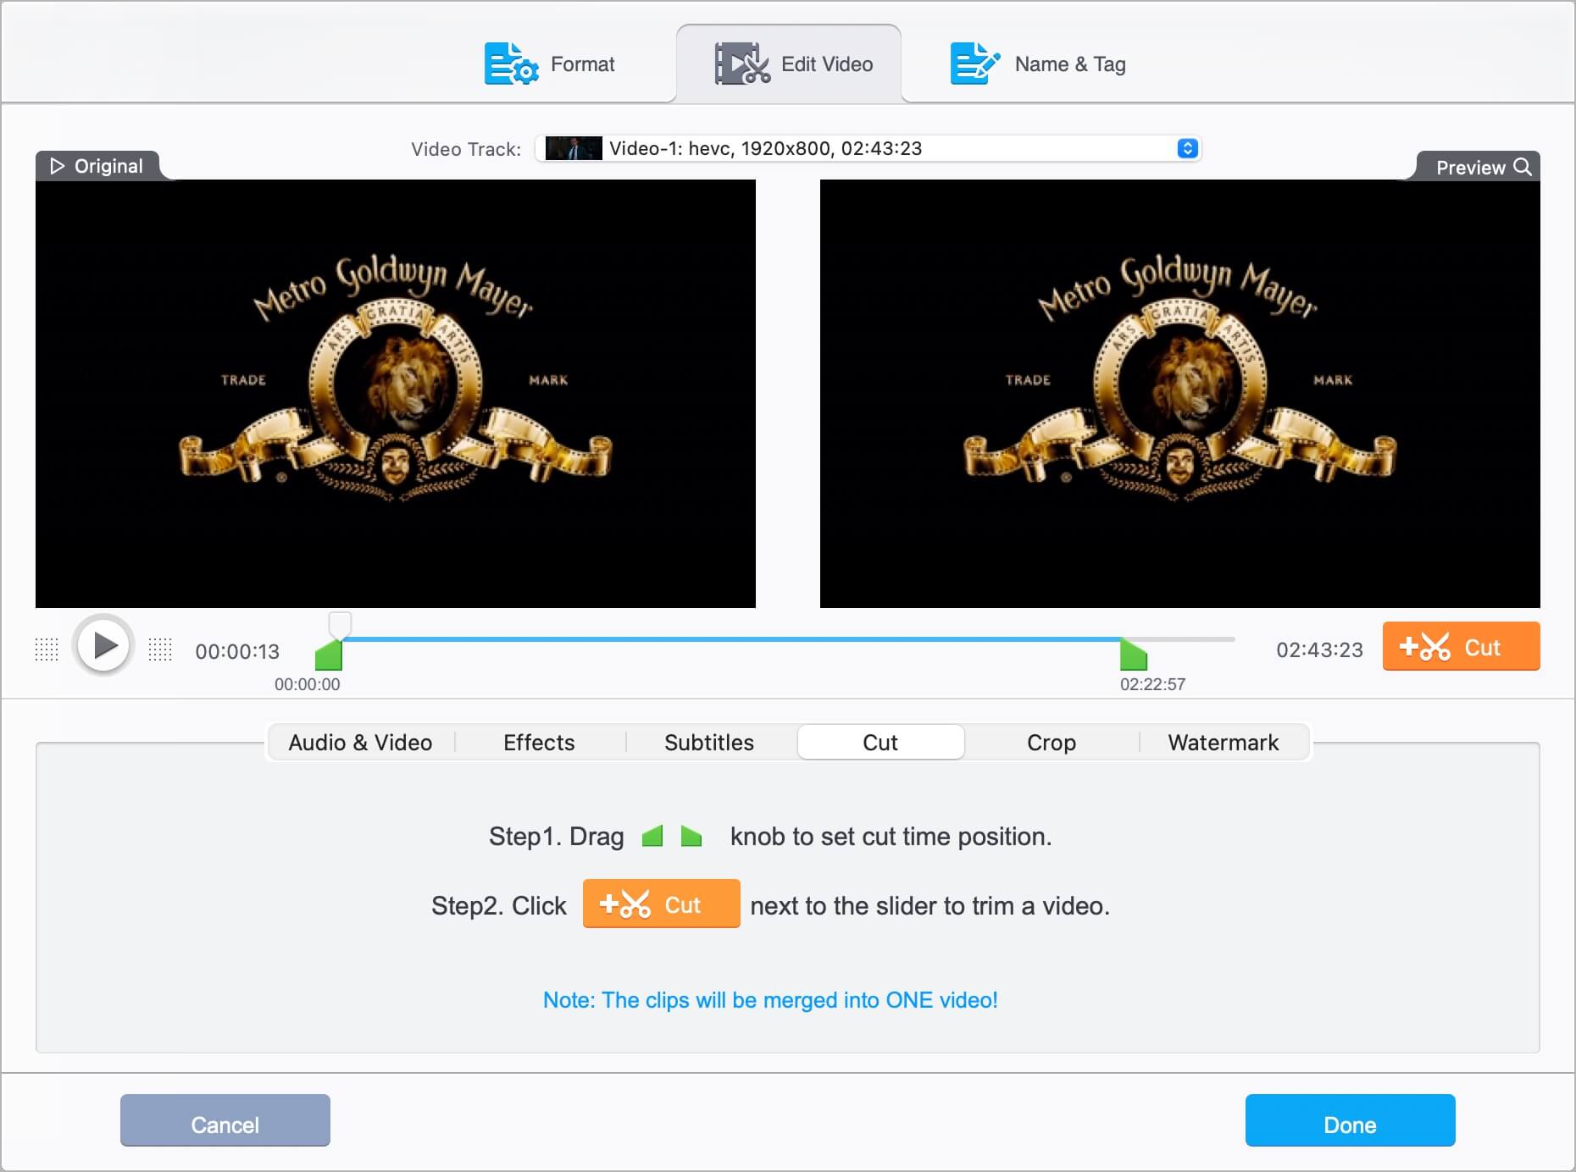Click the Original label
The width and height of the screenshot is (1576, 1172).
pos(108,166)
